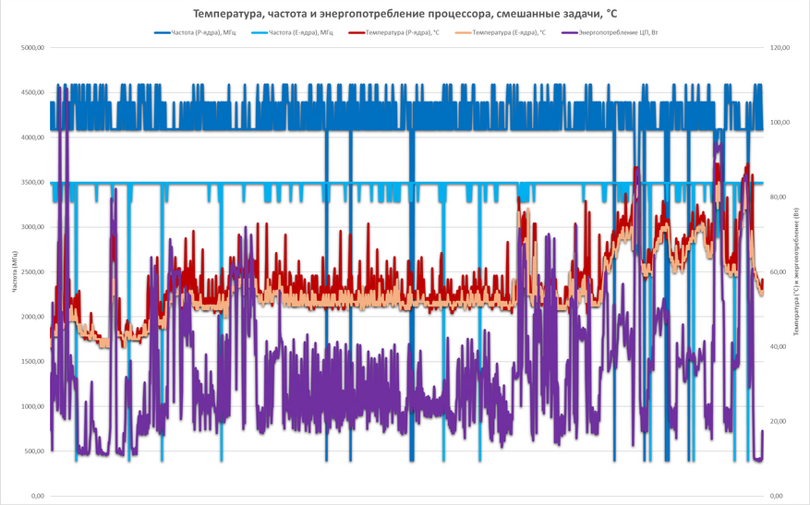Click the Частота (МГц) left axis title

[x=16, y=271]
